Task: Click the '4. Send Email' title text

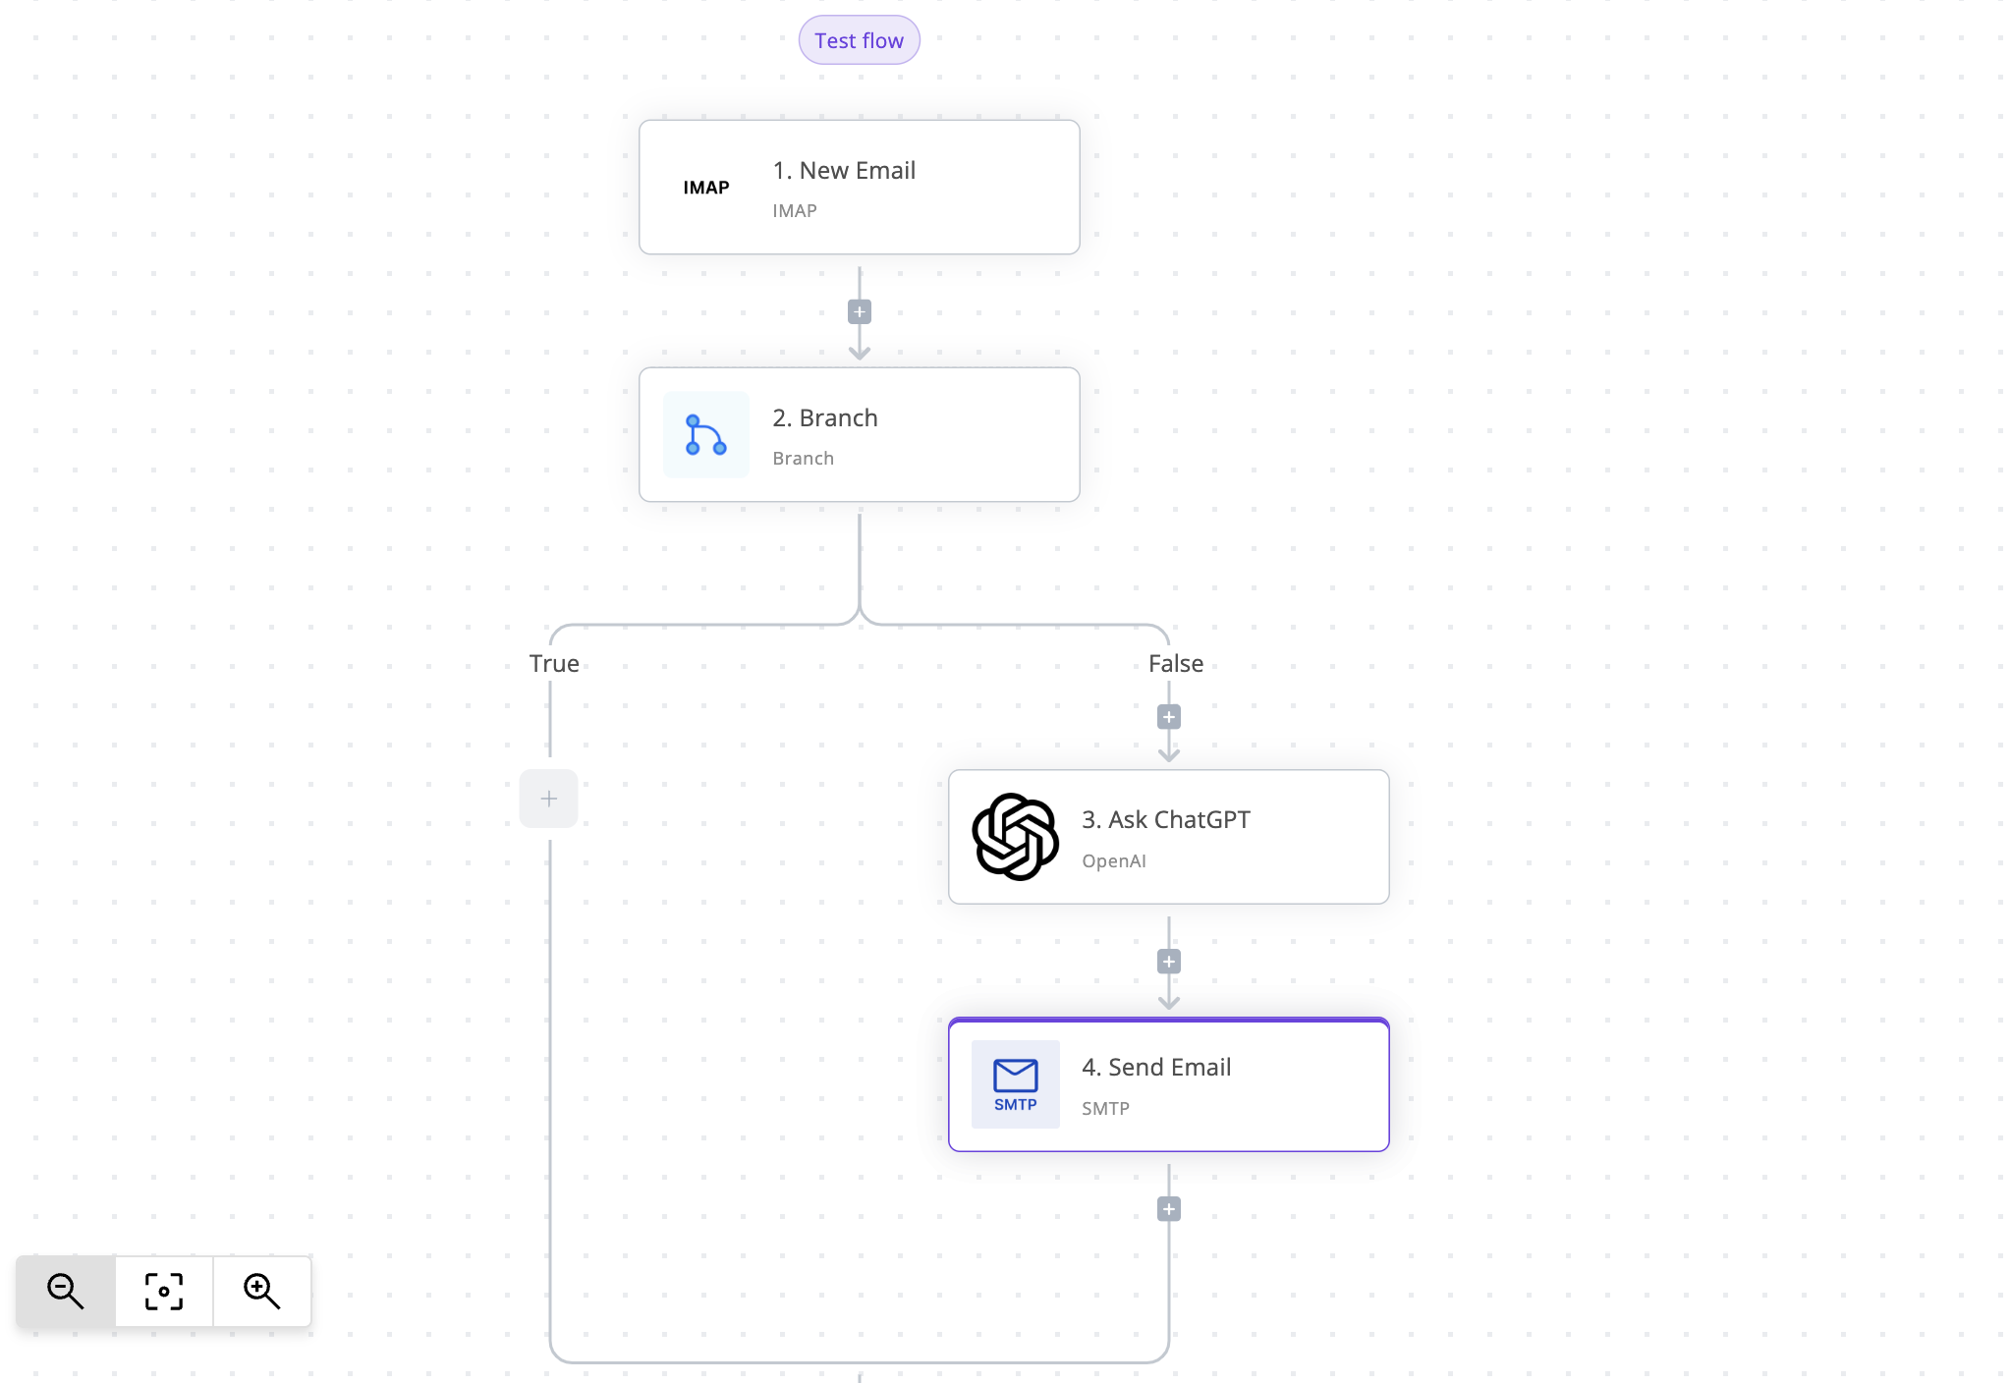Action: (1156, 1068)
